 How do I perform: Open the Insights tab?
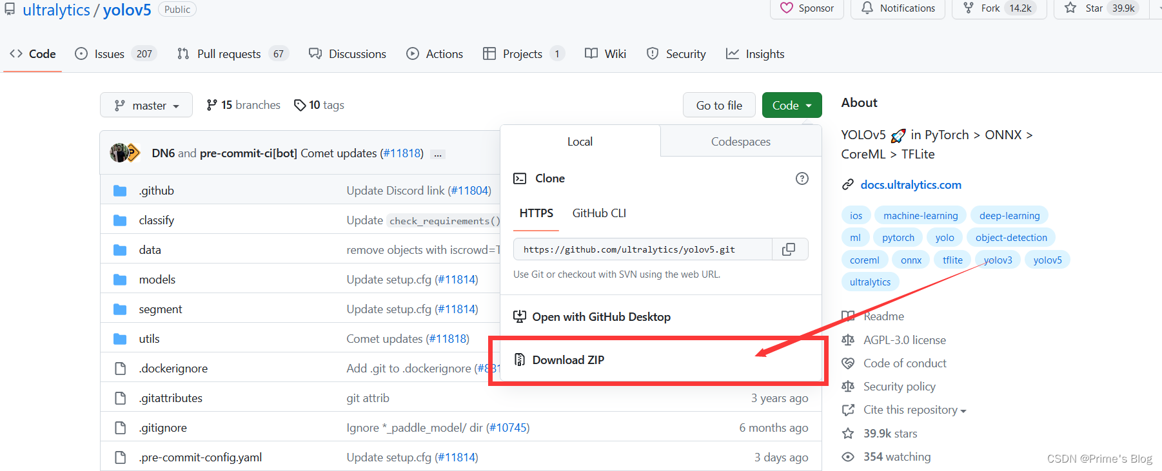[x=755, y=54]
